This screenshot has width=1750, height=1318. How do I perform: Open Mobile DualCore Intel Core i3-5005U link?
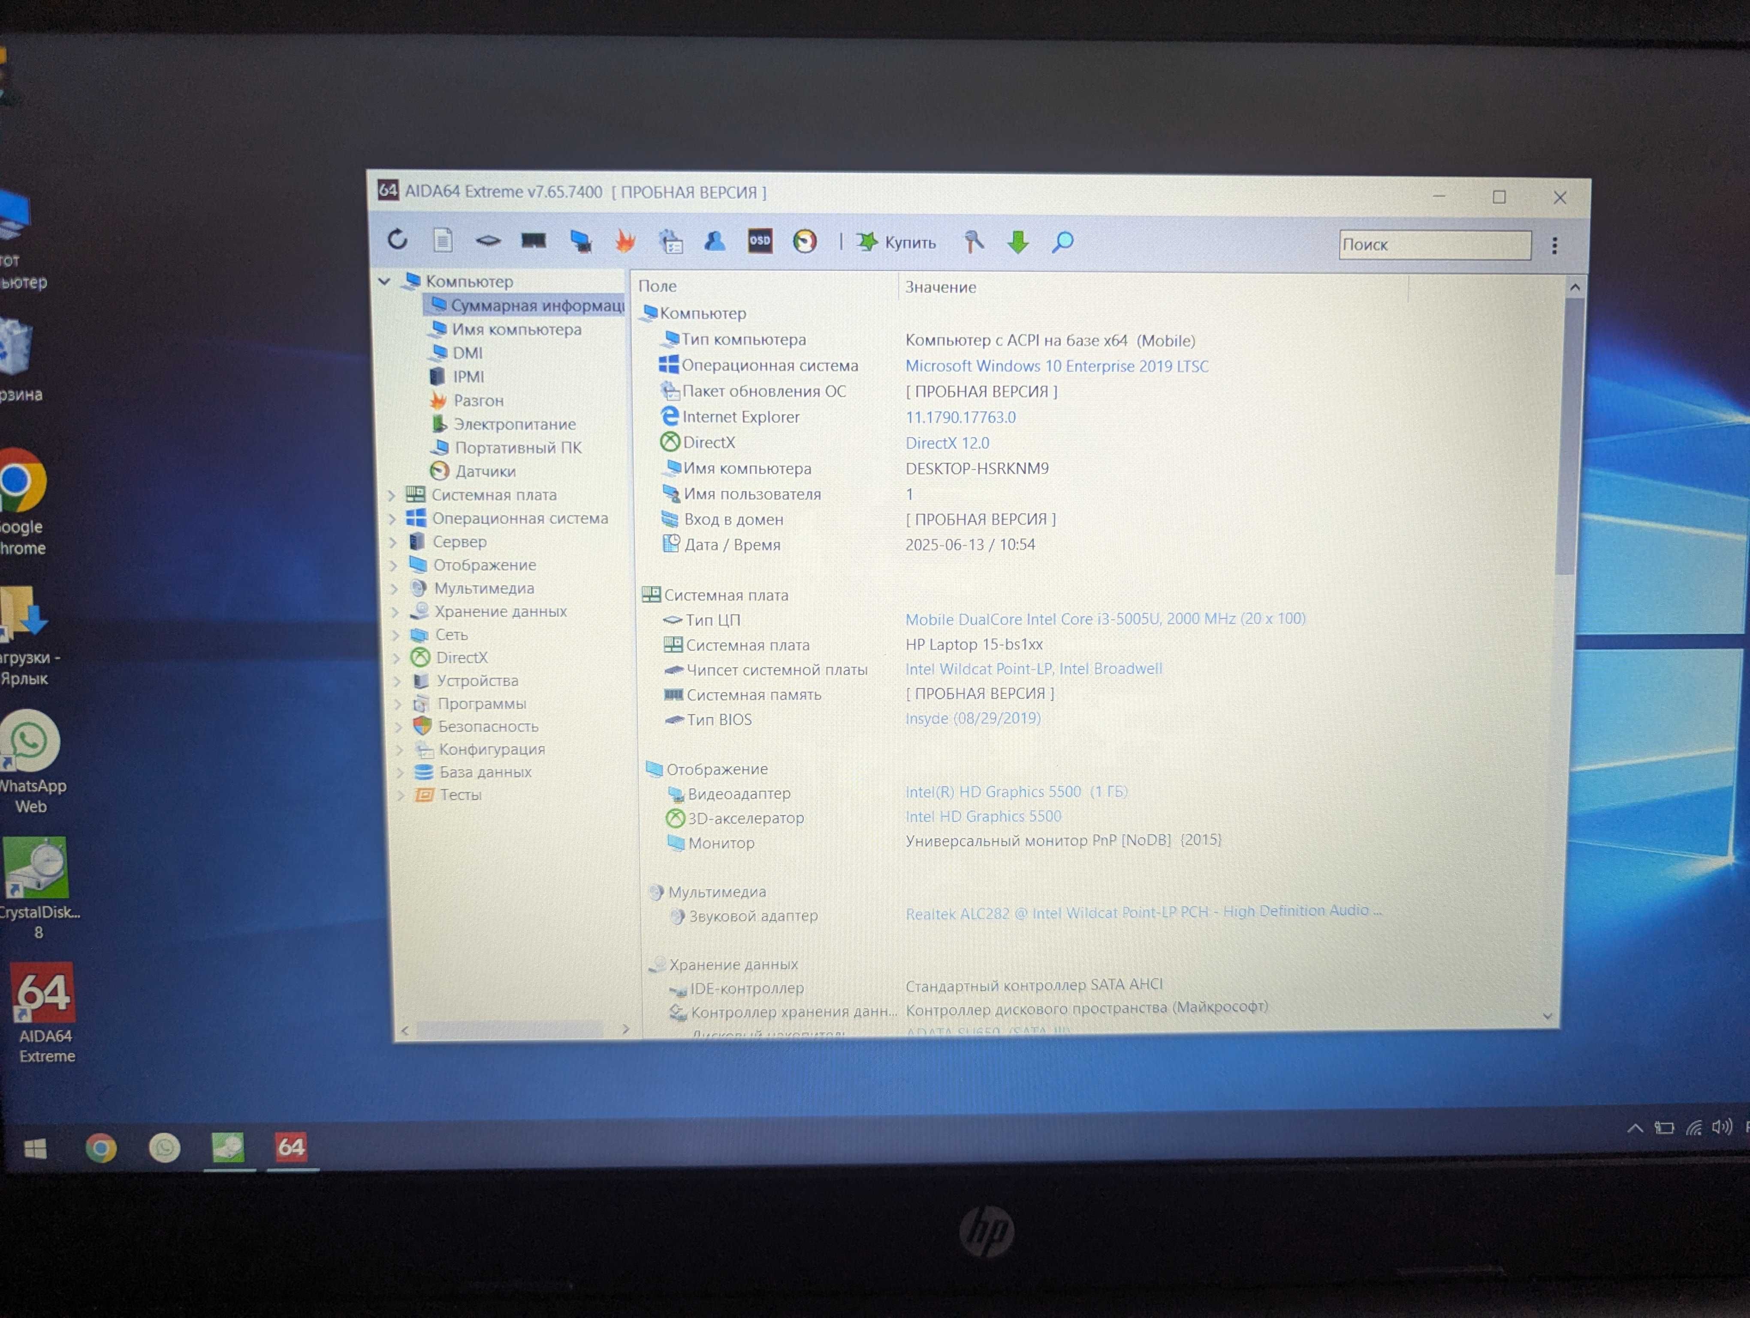1105,619
